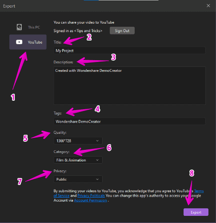Open the Privacy Politicals link

point(91,195)
